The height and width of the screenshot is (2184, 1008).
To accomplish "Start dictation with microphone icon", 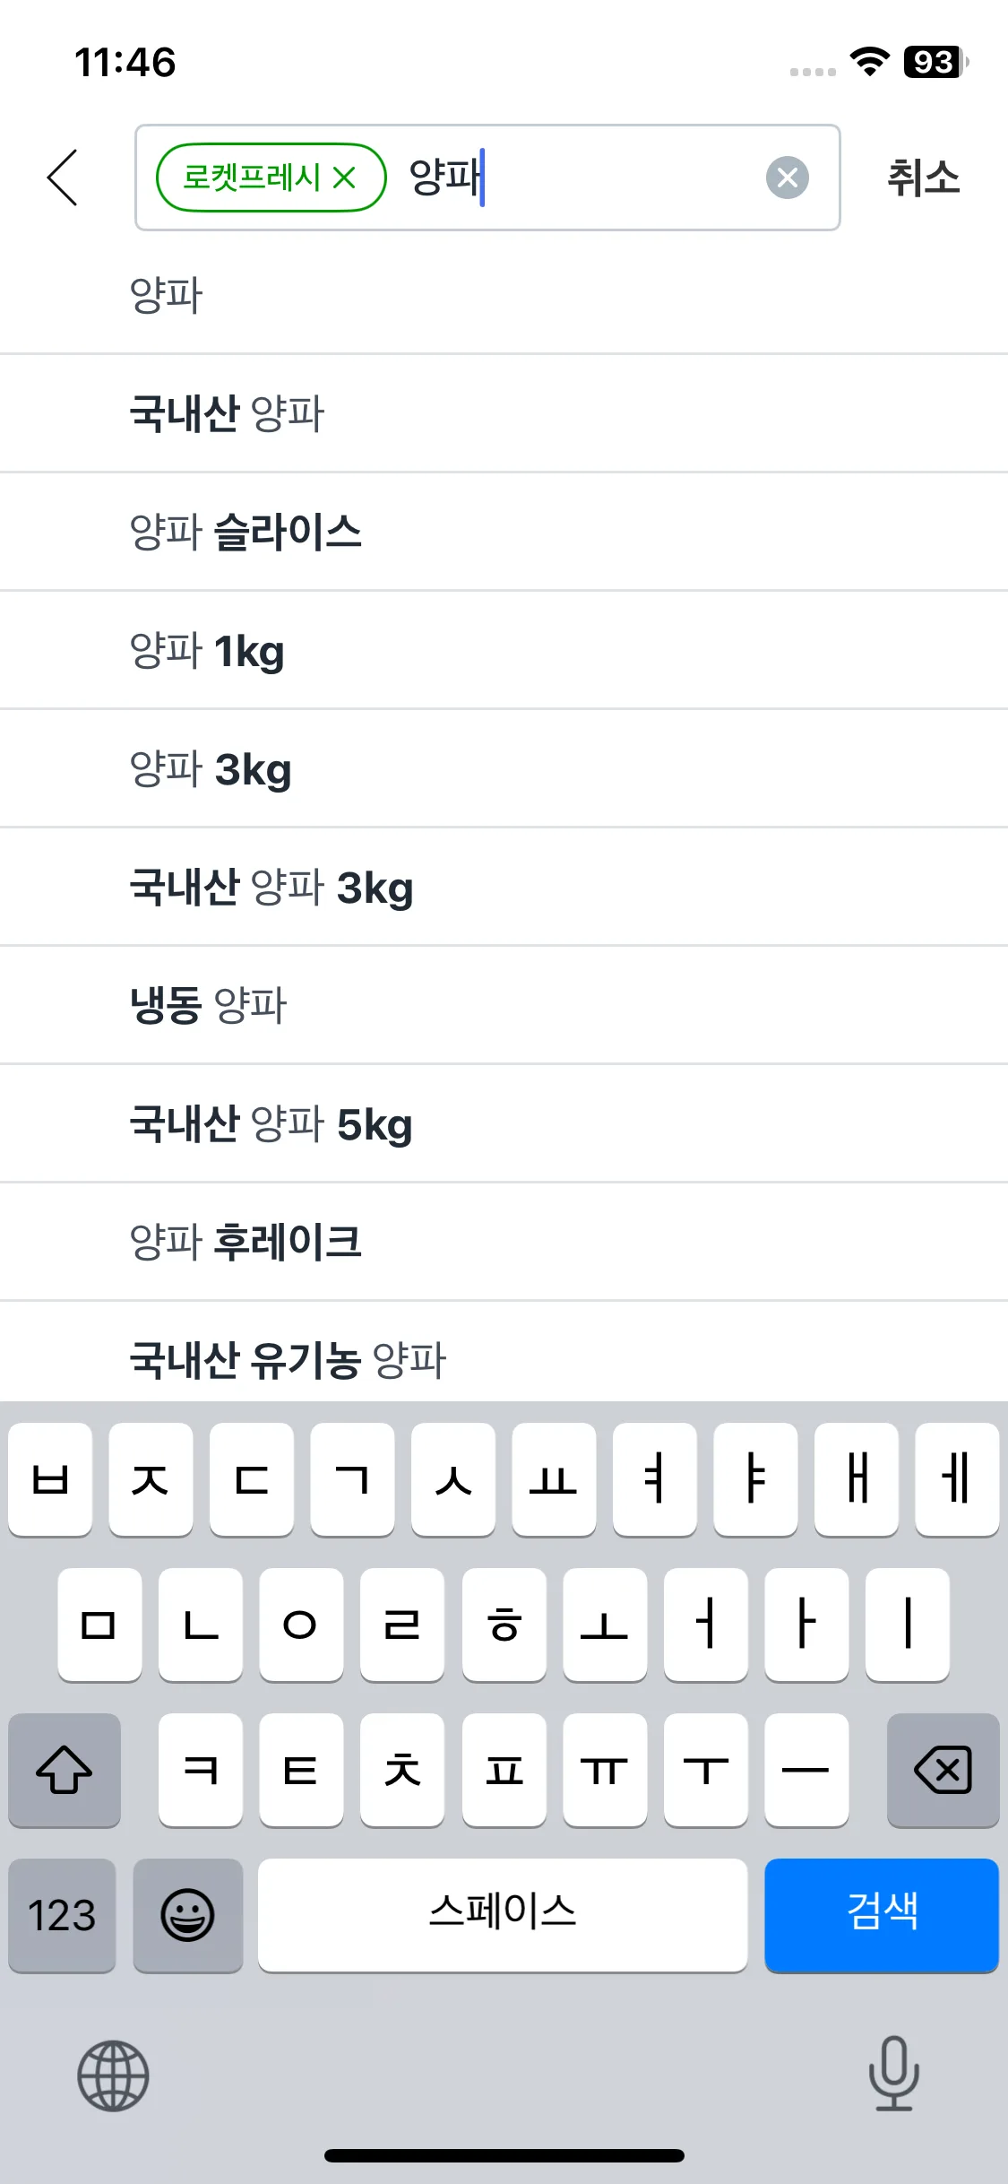I will (893, 2073).
